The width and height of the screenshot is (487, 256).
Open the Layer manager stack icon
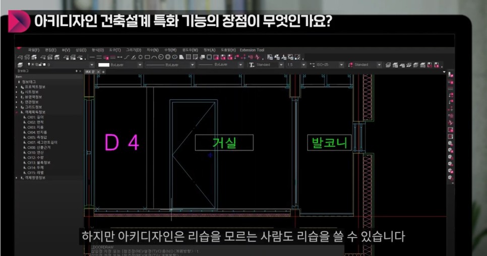tap(20, 65)
